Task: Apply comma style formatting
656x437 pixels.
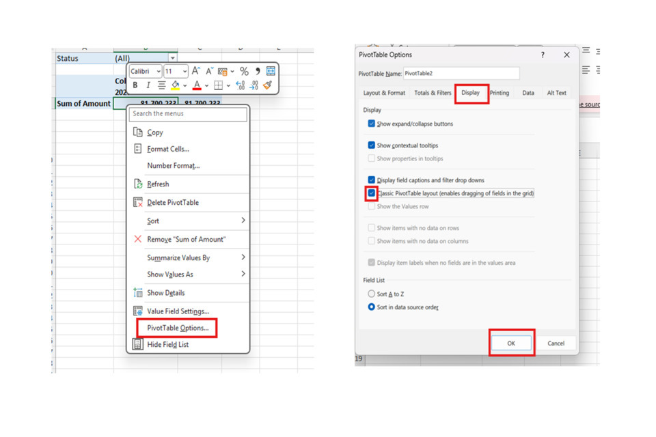Action: [258, 71]
